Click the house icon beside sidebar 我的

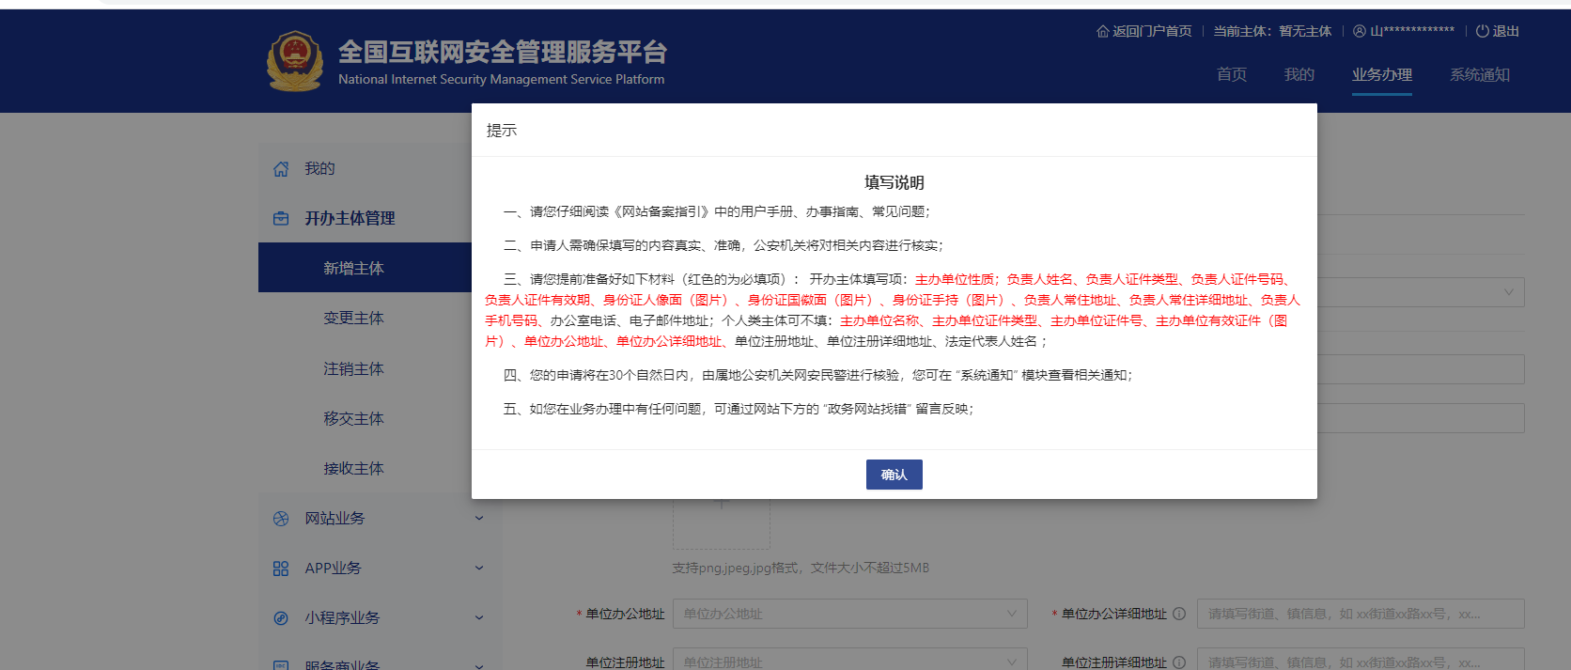coord(281,169)
